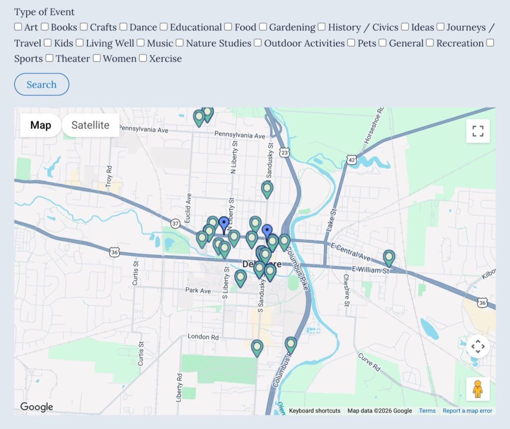Viewport: 510px width, 429px height.
Task: Check the Educational event type
Action: tap(163, 27)
